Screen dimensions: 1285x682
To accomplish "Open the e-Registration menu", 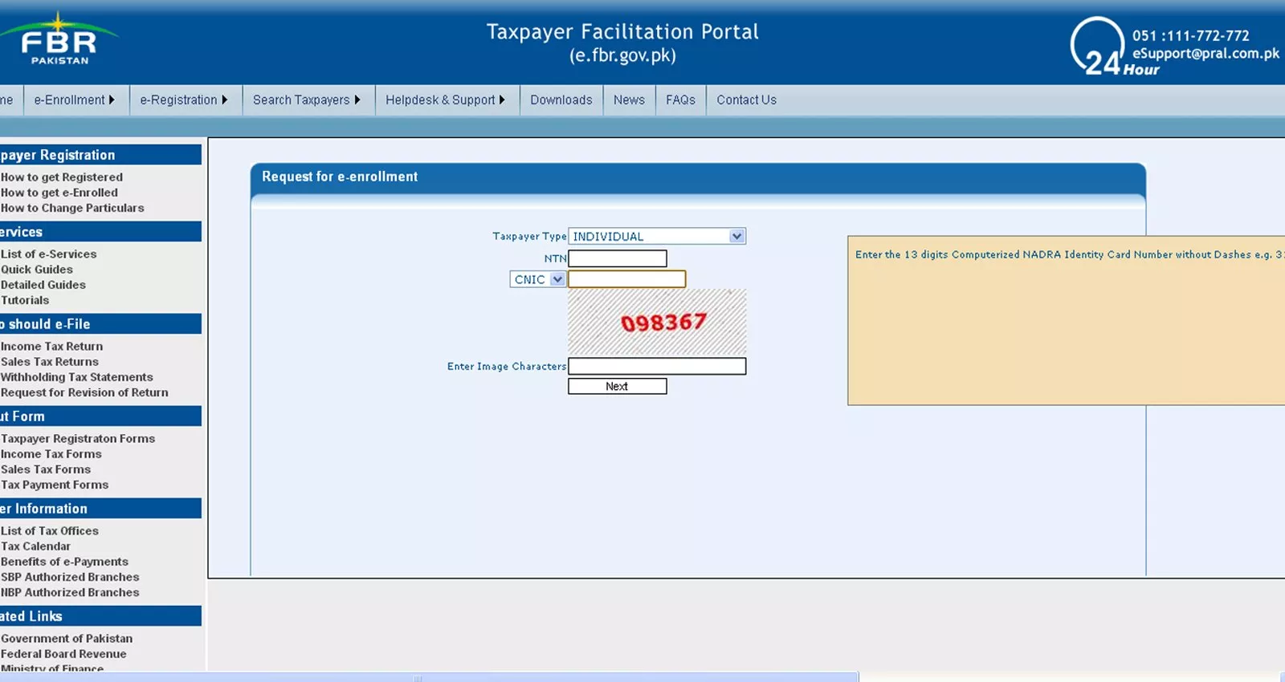I will (x=184, y=100).
